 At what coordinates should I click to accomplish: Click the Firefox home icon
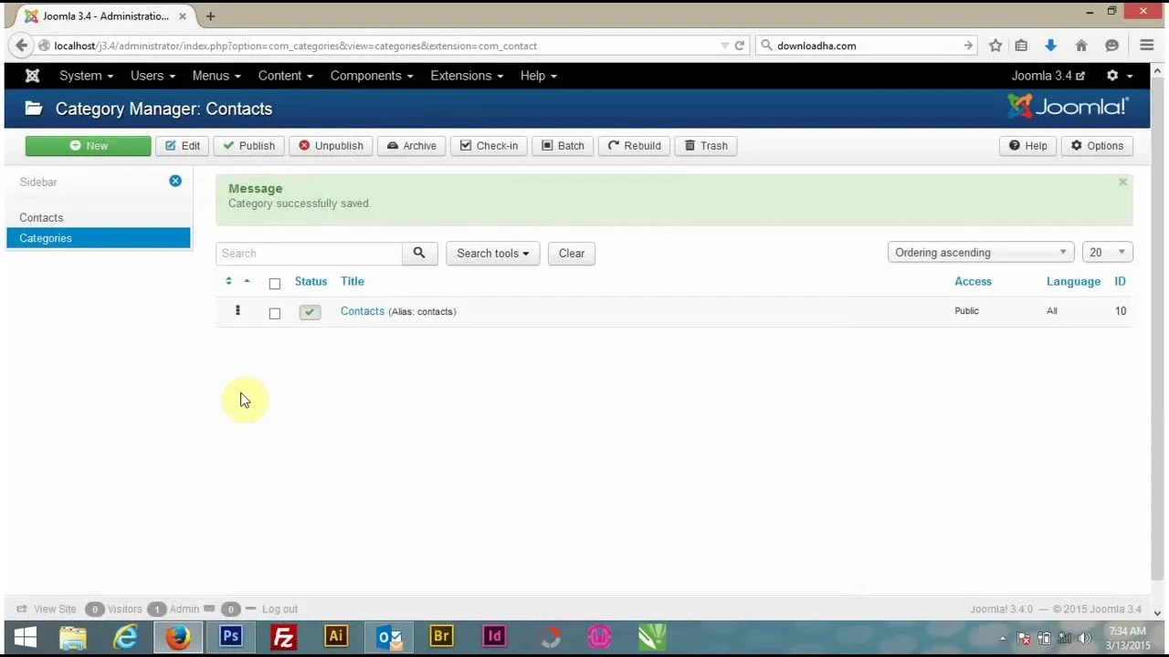[x=1081, y=46]
